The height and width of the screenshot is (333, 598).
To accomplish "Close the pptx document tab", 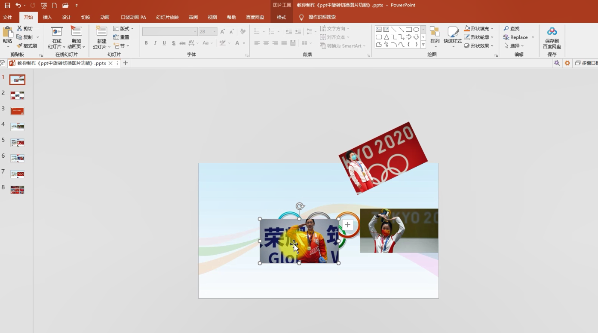I will 110,63.
